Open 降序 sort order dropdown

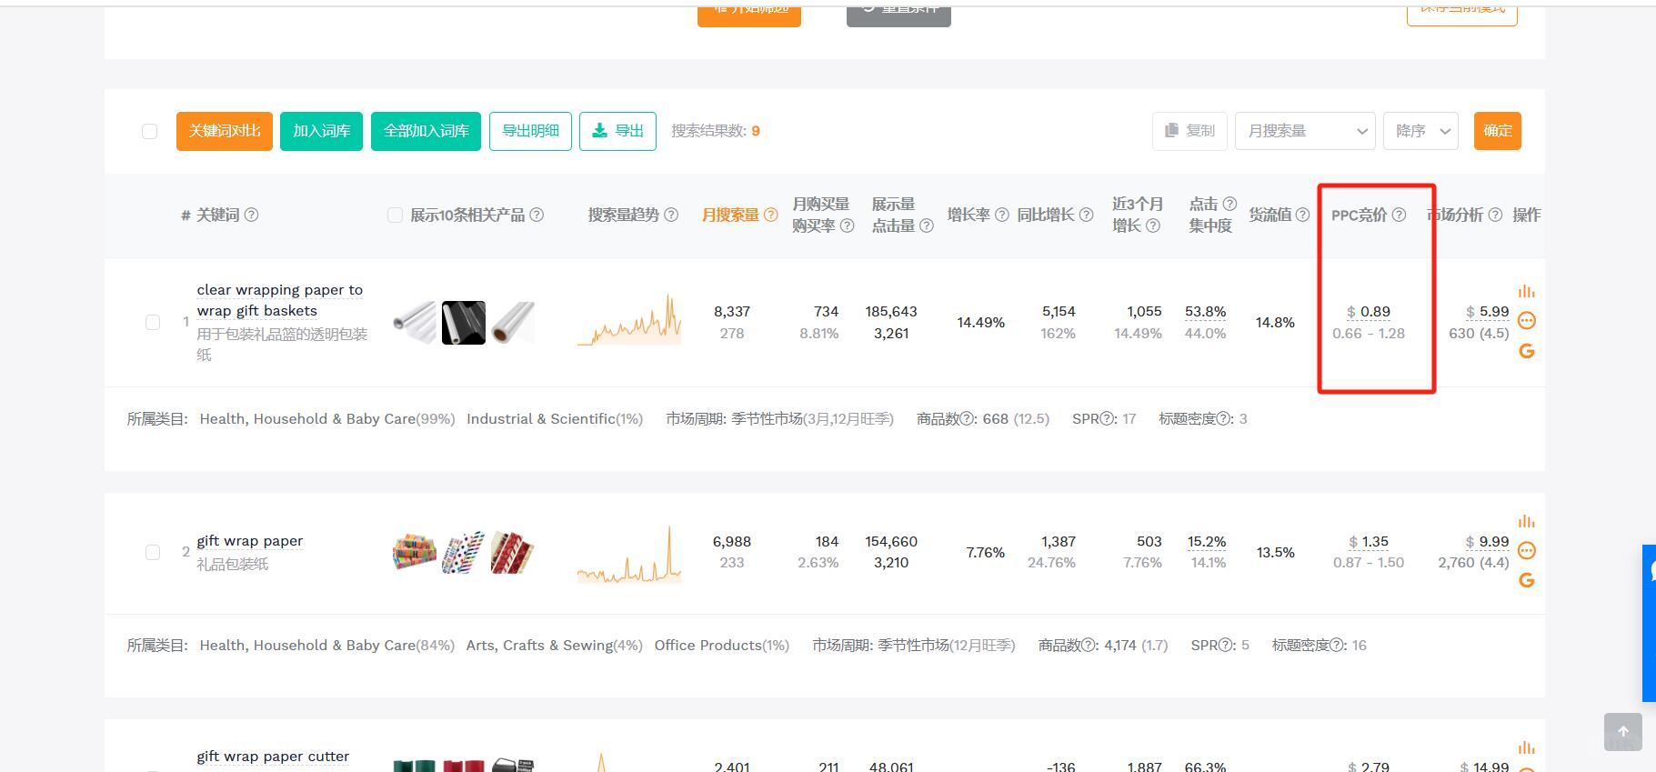tap(1420, 131)
